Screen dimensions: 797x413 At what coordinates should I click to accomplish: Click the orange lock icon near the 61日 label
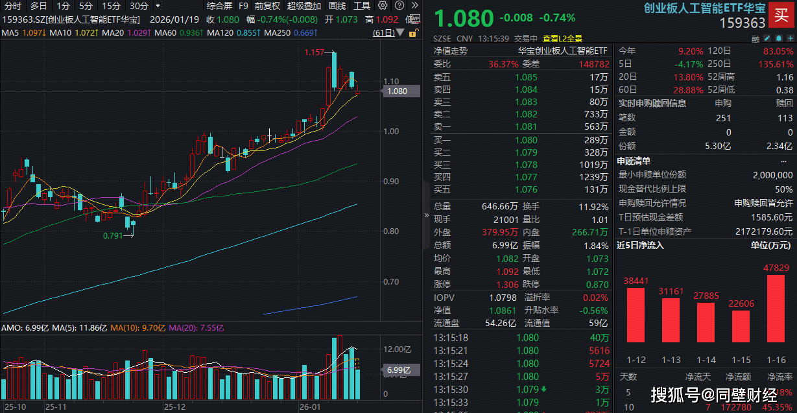(412, 31)
